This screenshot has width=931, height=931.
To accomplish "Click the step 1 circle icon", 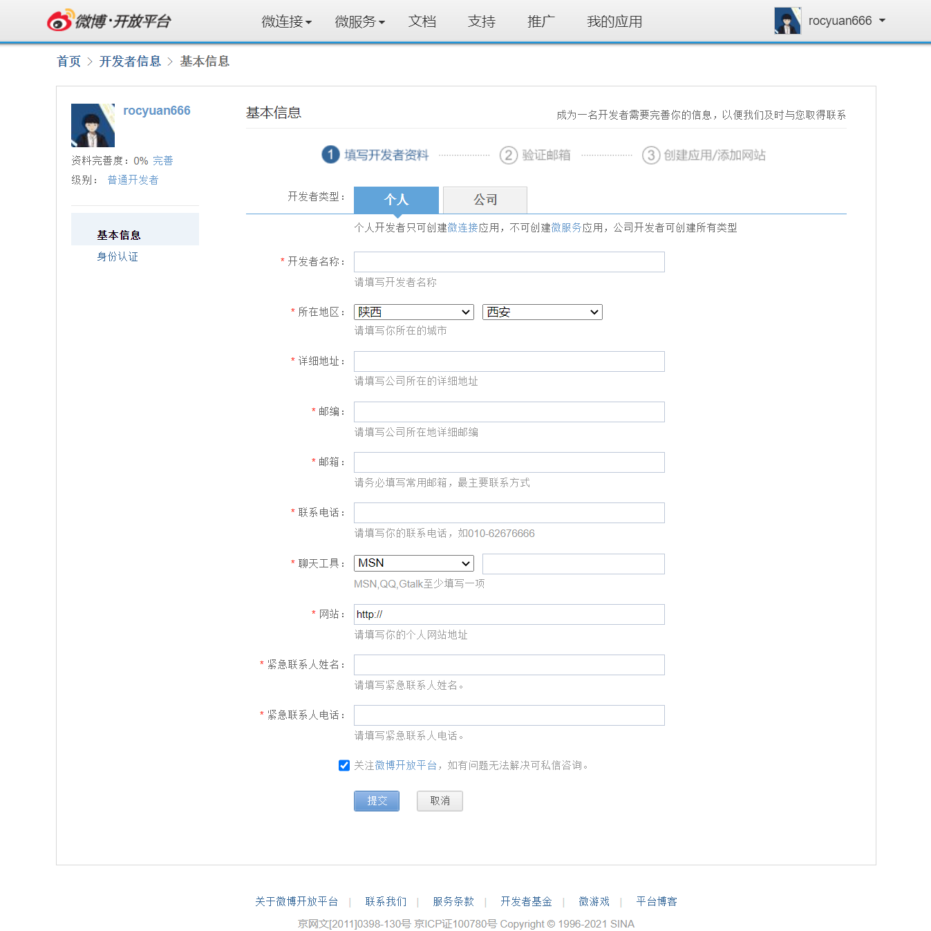I will click(330, 155).
